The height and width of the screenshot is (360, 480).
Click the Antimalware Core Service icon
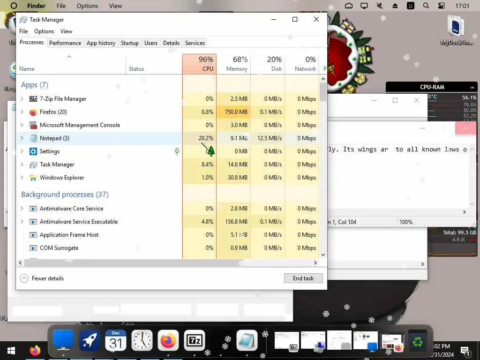click(x=33, y=209)
